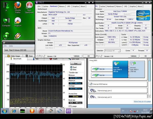Open the Help menu in HD Tune

point(11,46)
